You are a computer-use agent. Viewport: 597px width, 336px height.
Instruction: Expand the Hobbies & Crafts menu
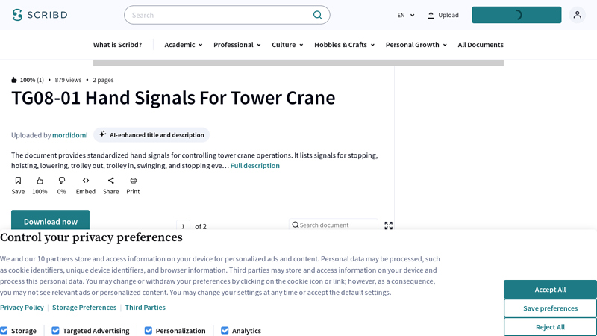pos(345,45)
